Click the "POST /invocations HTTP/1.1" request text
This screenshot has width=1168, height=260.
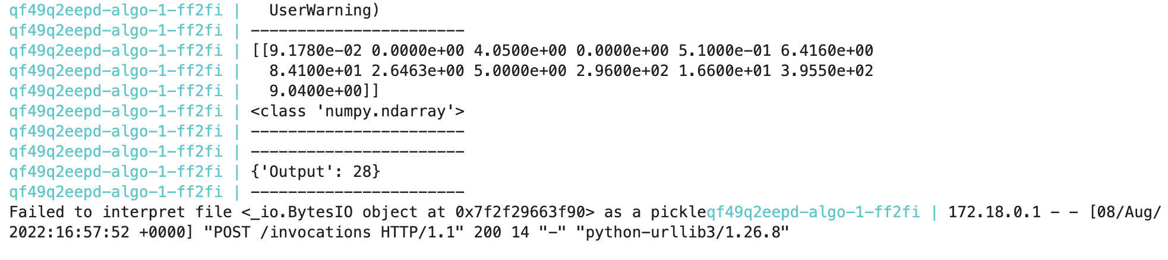[x=333, y=232]
